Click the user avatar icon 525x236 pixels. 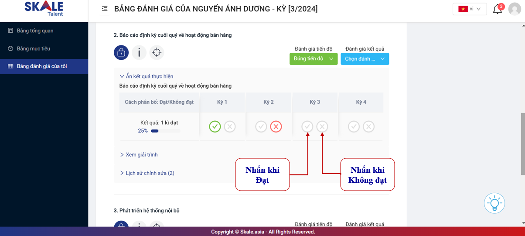(515, 9)
